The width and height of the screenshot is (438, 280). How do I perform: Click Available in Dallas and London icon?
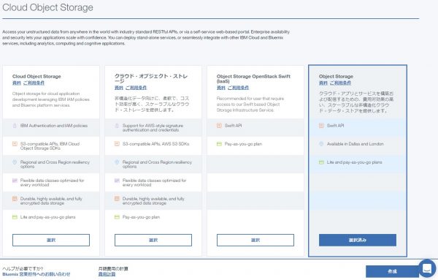[321, 144]
